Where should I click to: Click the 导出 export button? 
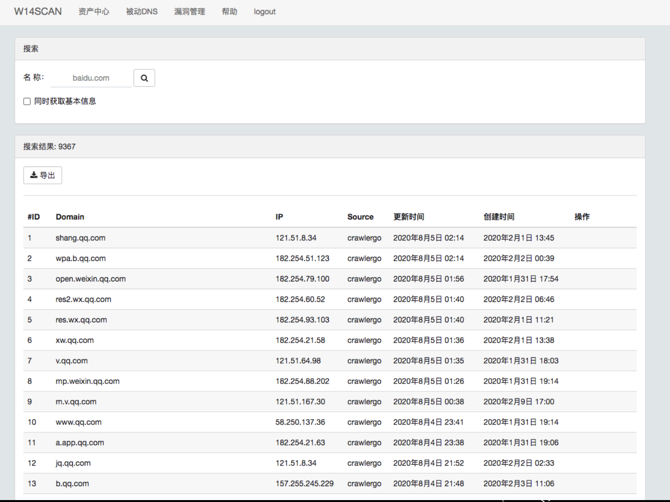[42, 175]
